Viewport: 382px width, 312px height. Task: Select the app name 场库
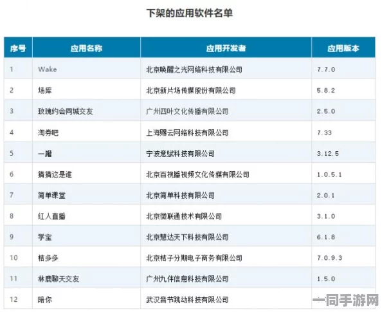(44, 91)
